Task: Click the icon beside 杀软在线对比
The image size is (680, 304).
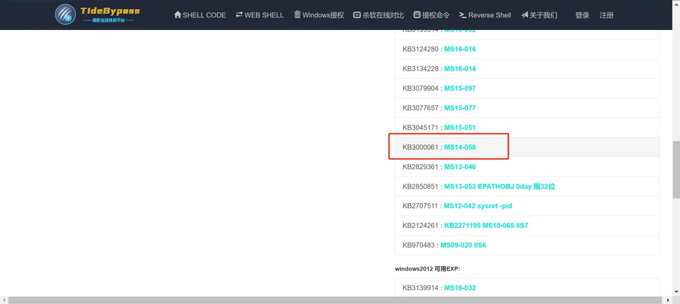Action: (x=357, y=15)
